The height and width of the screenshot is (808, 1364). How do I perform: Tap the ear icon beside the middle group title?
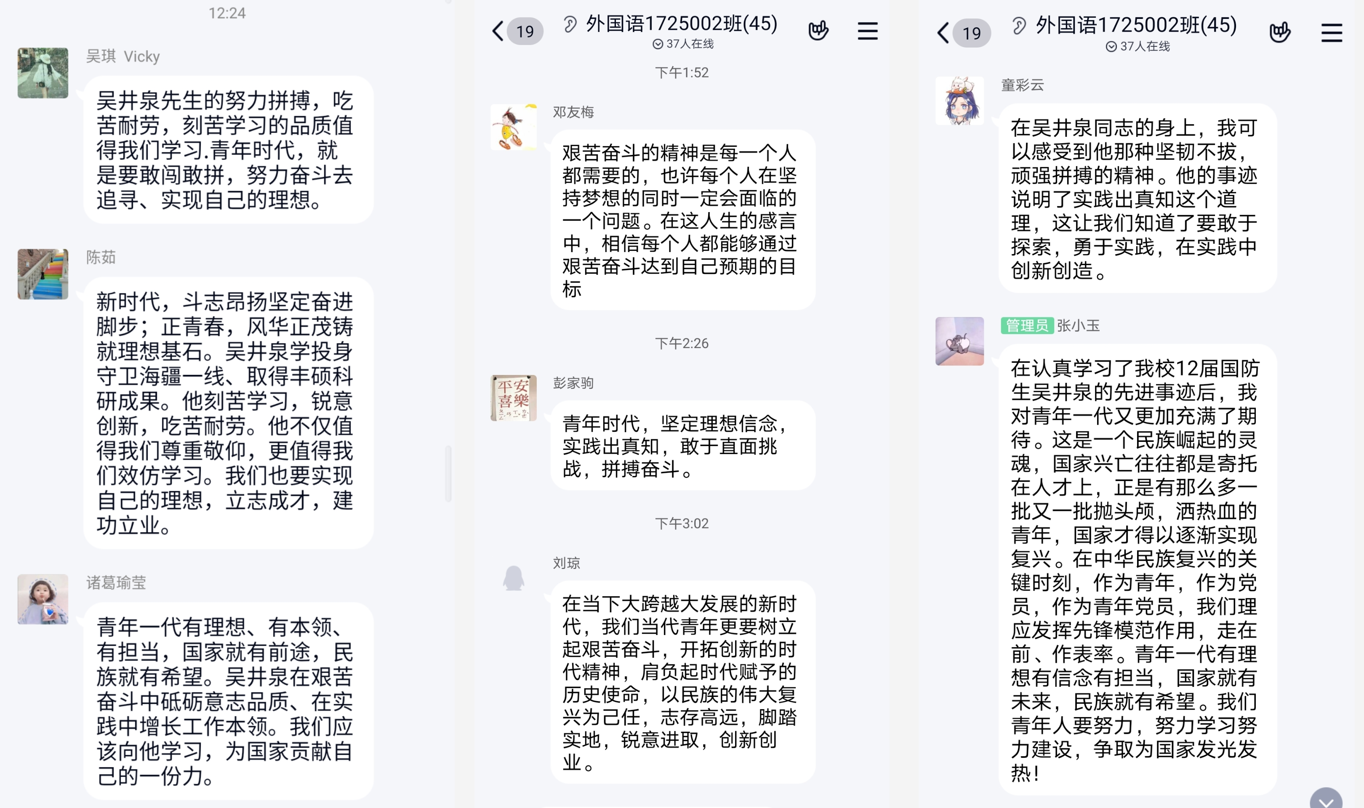coord(570,24)
